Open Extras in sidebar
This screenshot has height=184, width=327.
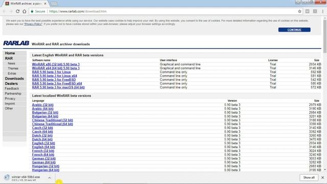tap(12, 74)
